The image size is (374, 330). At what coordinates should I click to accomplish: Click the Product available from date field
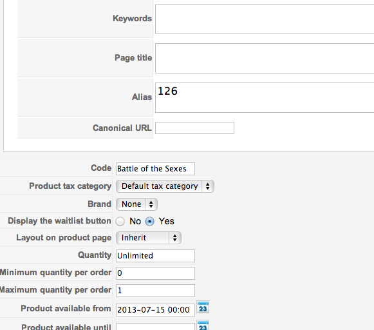pos(155,310)
